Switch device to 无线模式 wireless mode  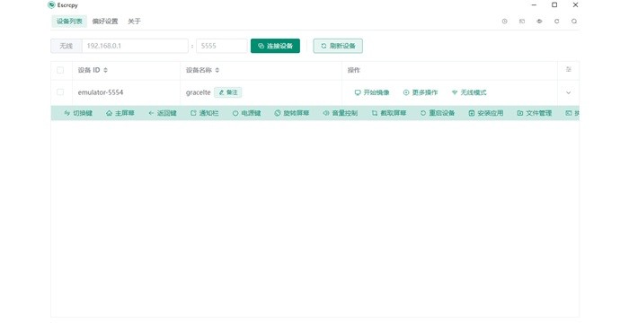point(469,92)
